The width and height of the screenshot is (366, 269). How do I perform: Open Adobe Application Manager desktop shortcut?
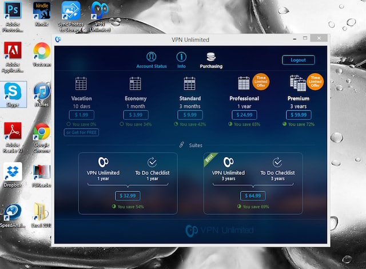13,57
